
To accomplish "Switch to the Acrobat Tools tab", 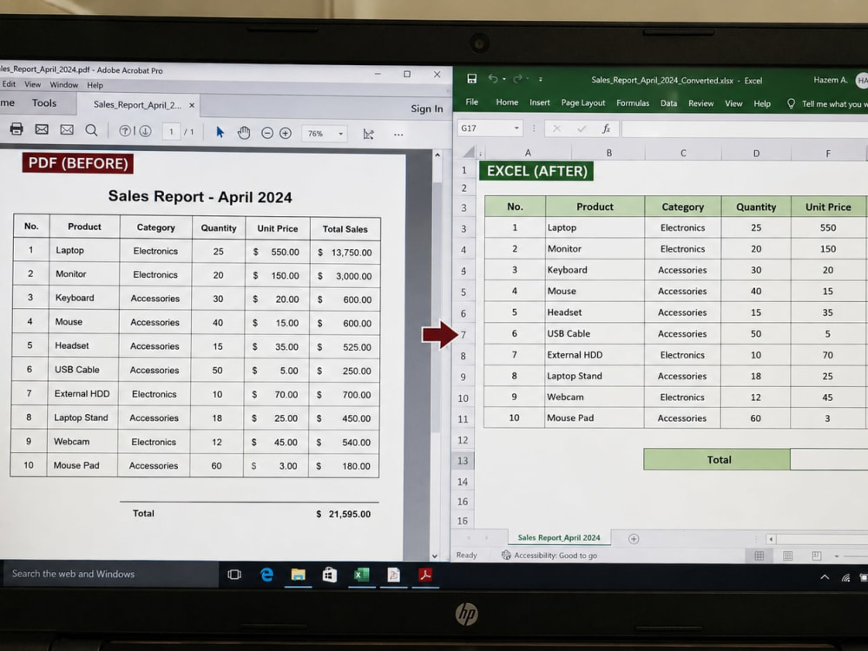I will click(43, 103).
